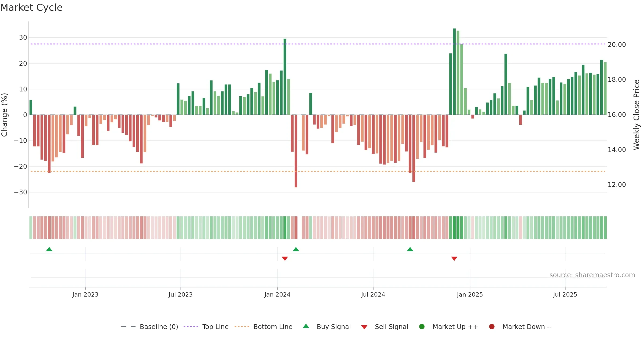Click the green Buy Signal triangle in legend
This screenshot has height=362, width=644.
[306, 326]
